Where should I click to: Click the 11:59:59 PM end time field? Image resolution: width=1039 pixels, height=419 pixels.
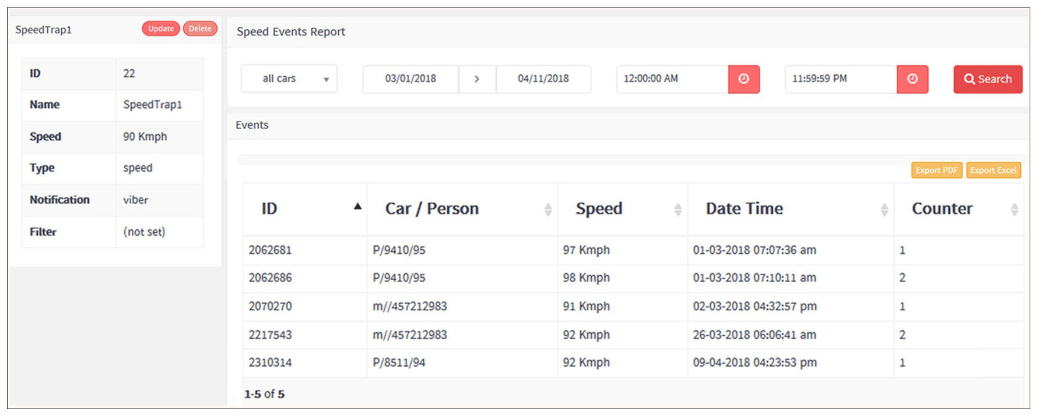click(x=840, y=79)
